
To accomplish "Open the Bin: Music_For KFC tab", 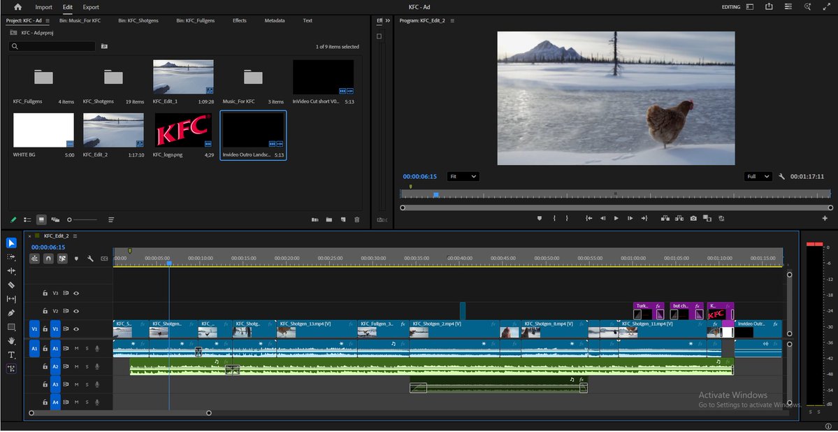I will pos(80,20).
